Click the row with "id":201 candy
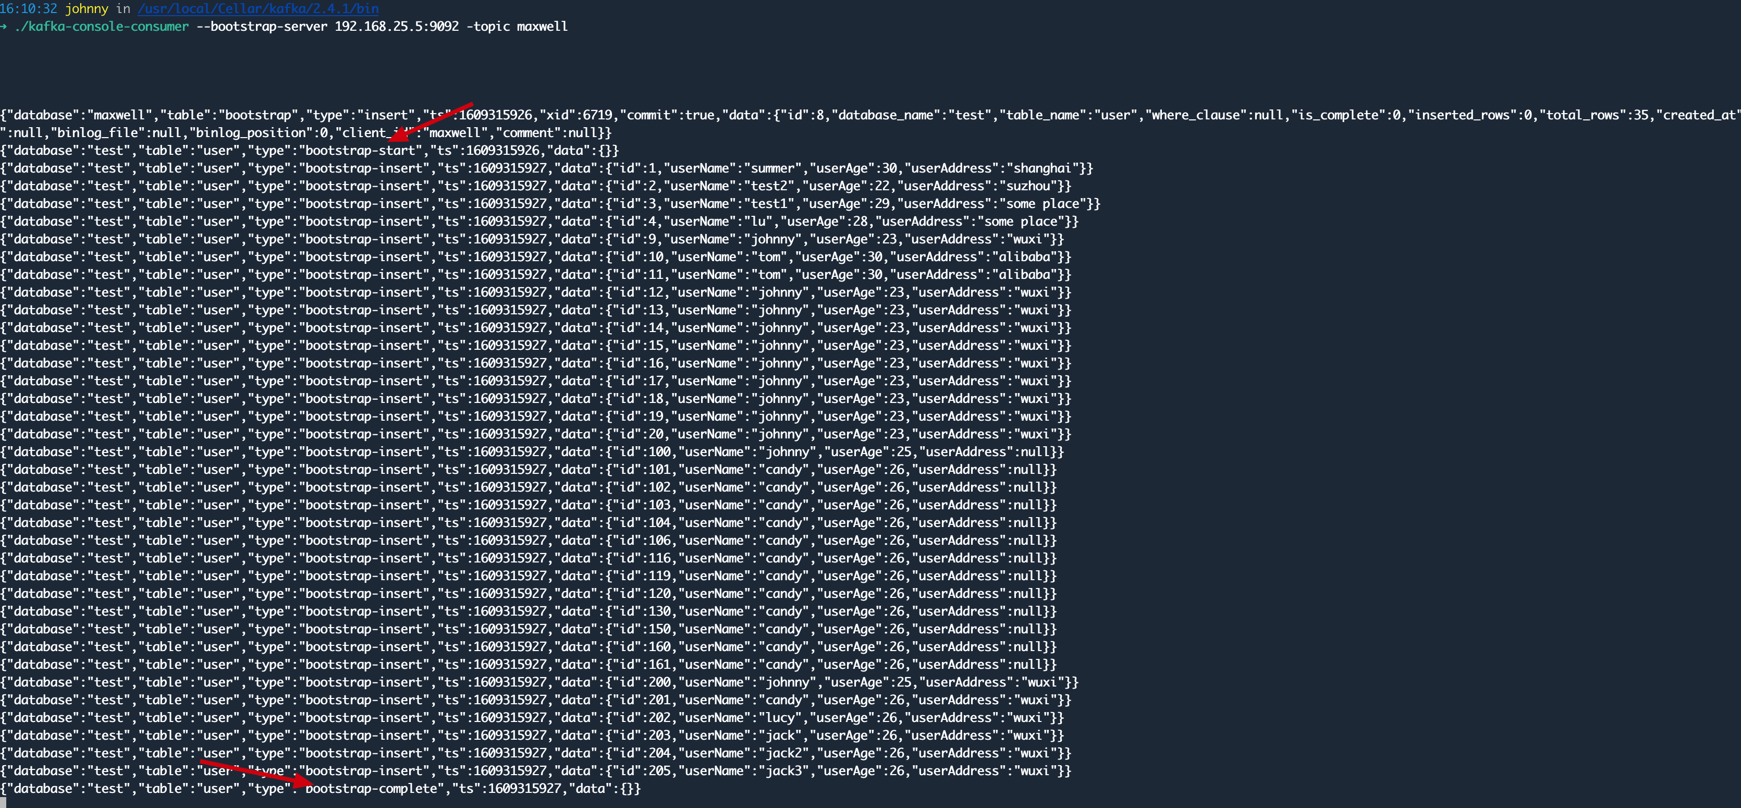This screenshot has height=808, width=1741. pos(536,700)
